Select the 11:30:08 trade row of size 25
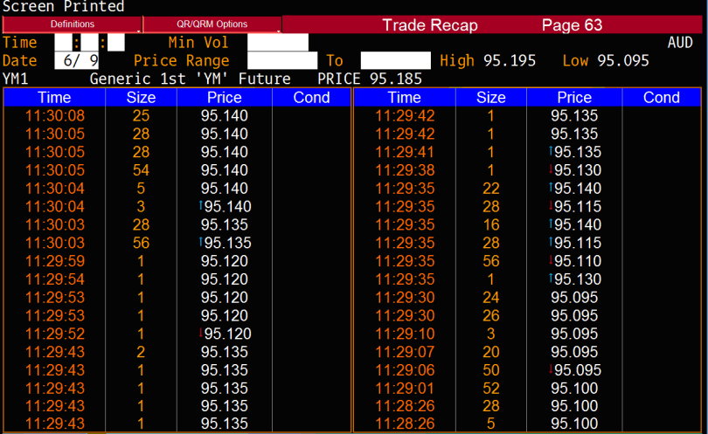The height and width of the screenshot is (434, 708). [x=175, y=115]
